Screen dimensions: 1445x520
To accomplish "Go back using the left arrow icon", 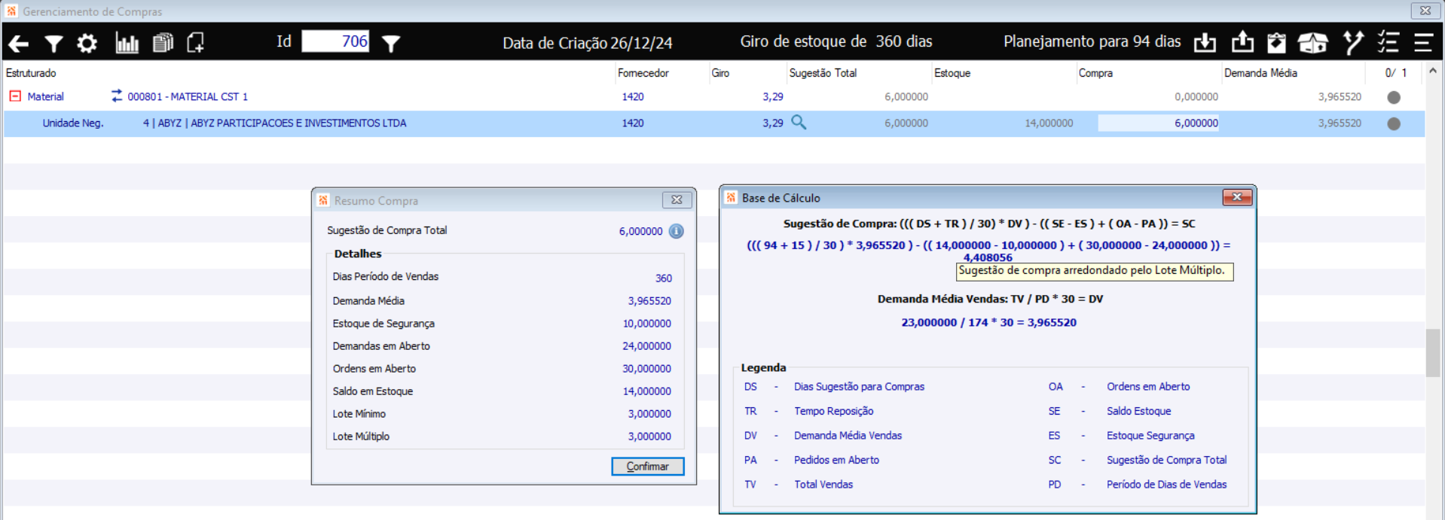I will pos(19,44).
